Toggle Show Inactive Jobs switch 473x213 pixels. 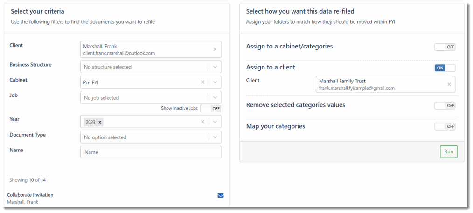210,109
